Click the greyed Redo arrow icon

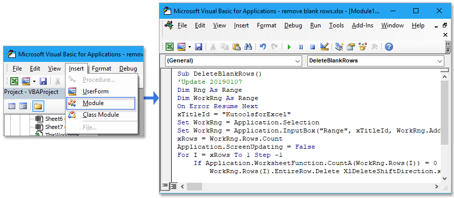274,47
